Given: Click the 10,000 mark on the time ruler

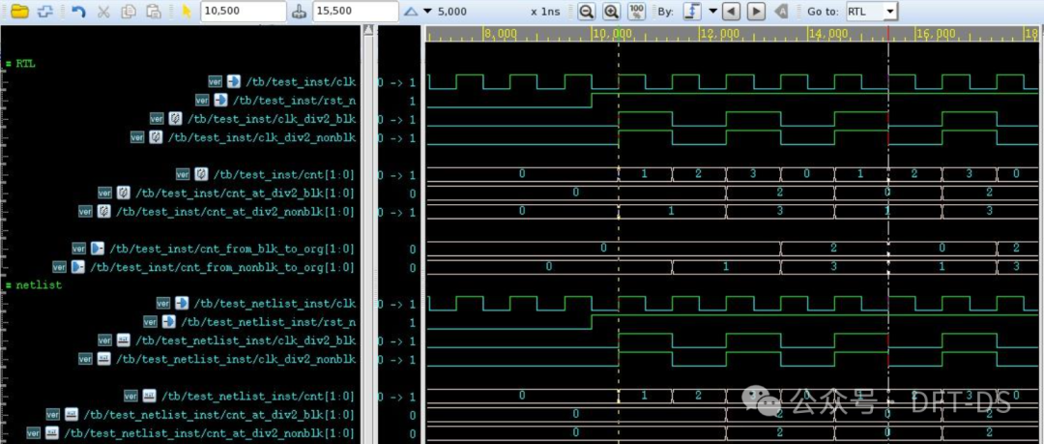Looking at the screenshot, I should tap(611, 34).
